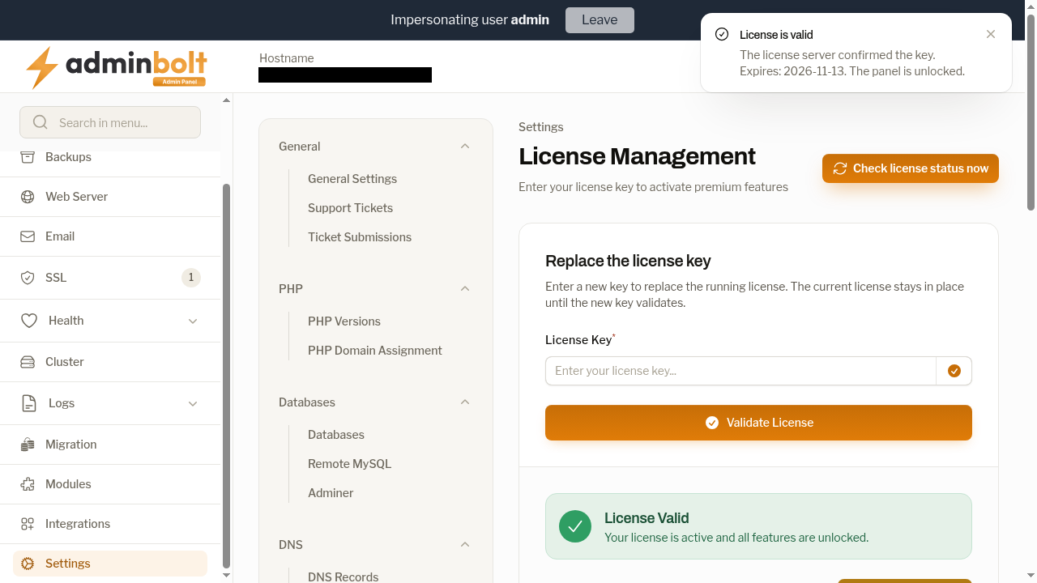Click the Cluster server icon

[28, 362]
